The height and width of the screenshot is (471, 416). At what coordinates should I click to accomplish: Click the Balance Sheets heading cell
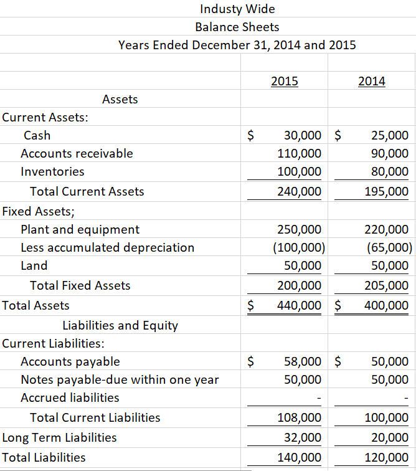coord(238,27)
